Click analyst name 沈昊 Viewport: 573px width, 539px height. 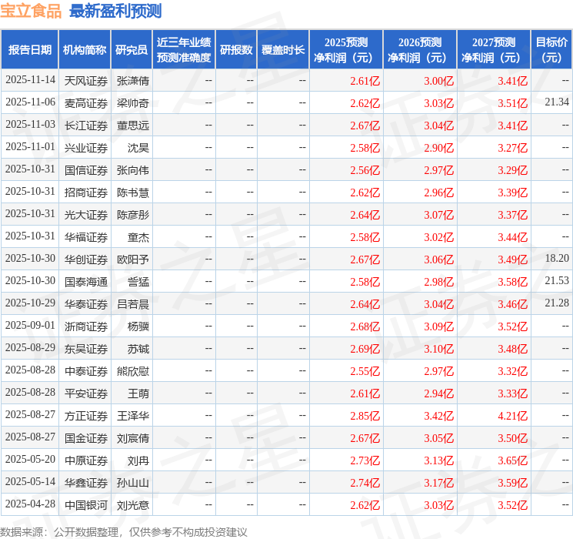click(x=138, y=148)
